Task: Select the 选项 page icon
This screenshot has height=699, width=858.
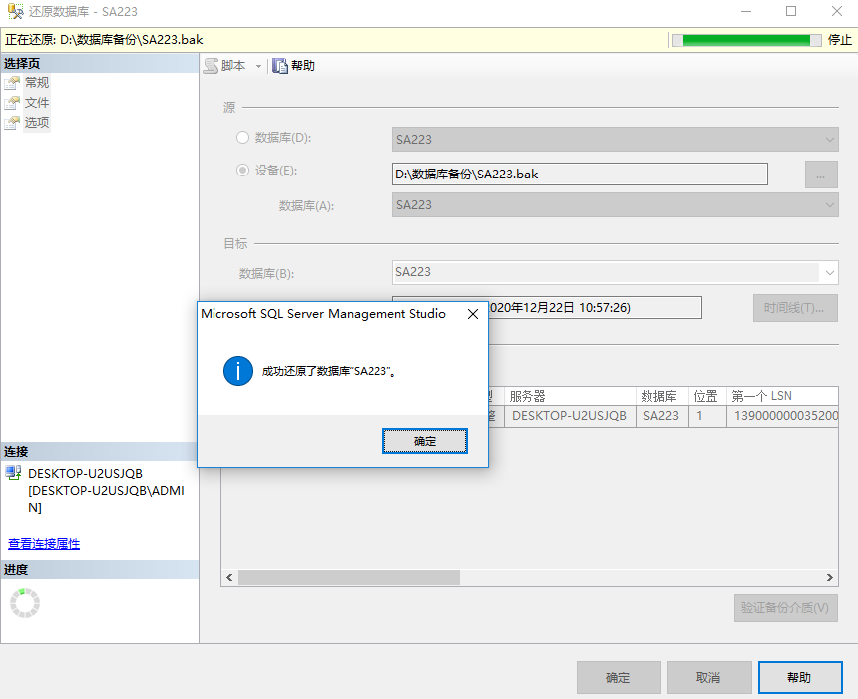Action: click(12, 123)
